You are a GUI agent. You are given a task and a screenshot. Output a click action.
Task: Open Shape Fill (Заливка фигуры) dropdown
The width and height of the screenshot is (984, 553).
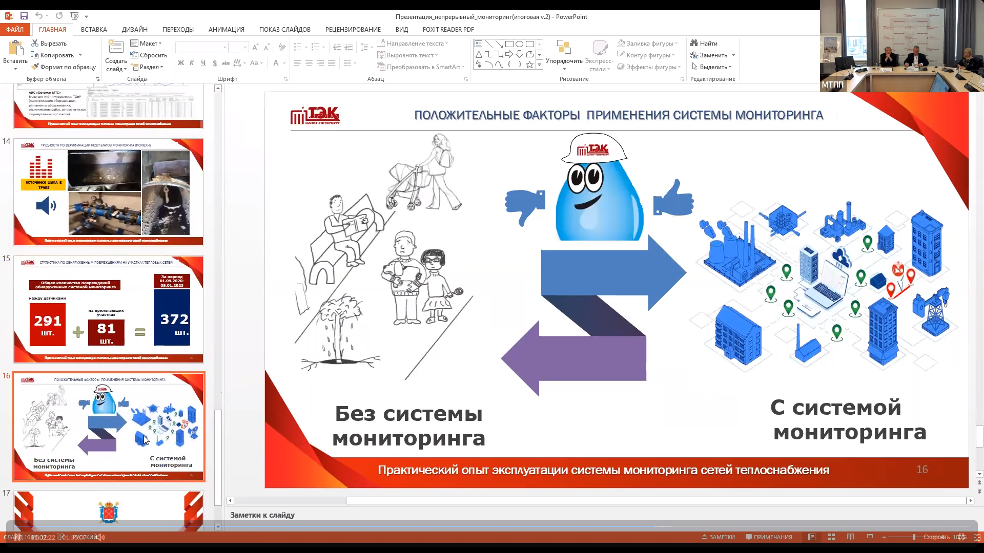click(648, 43)
